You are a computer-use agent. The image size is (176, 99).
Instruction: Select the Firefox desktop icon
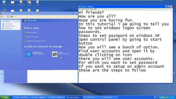click(x=4, y=10)
